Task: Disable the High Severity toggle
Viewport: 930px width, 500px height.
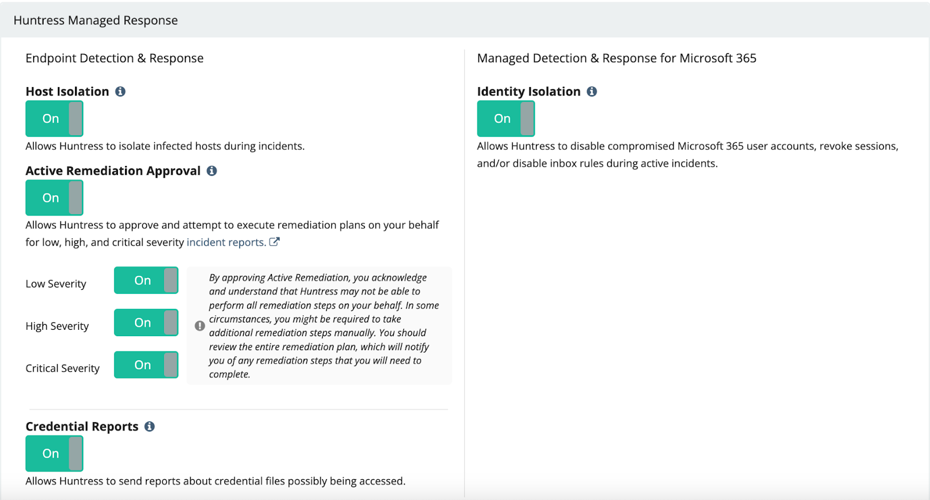Action: [146, 322]
